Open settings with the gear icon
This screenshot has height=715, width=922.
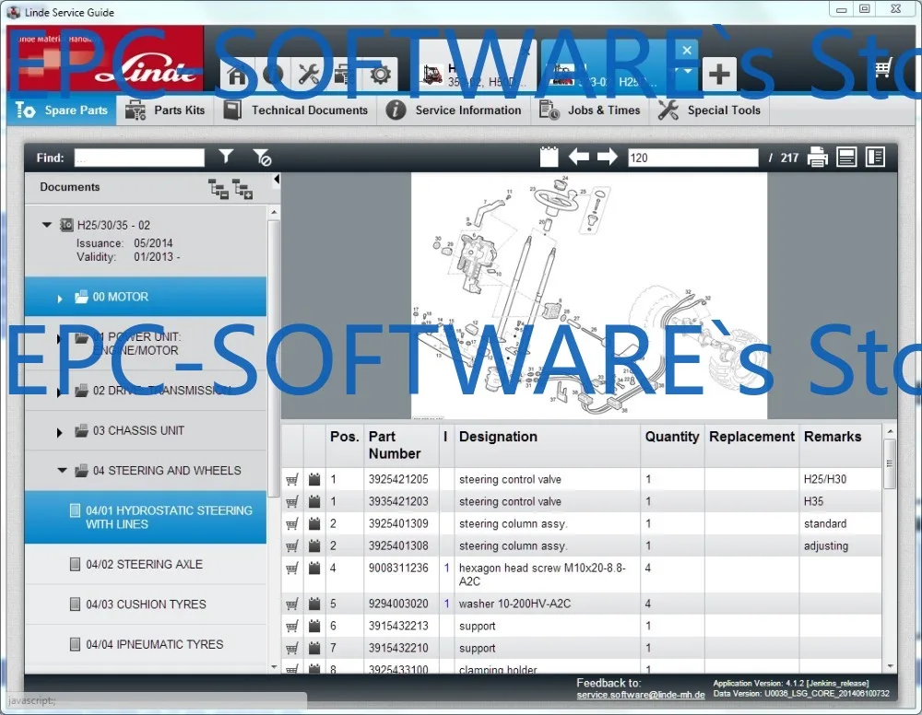380,76
